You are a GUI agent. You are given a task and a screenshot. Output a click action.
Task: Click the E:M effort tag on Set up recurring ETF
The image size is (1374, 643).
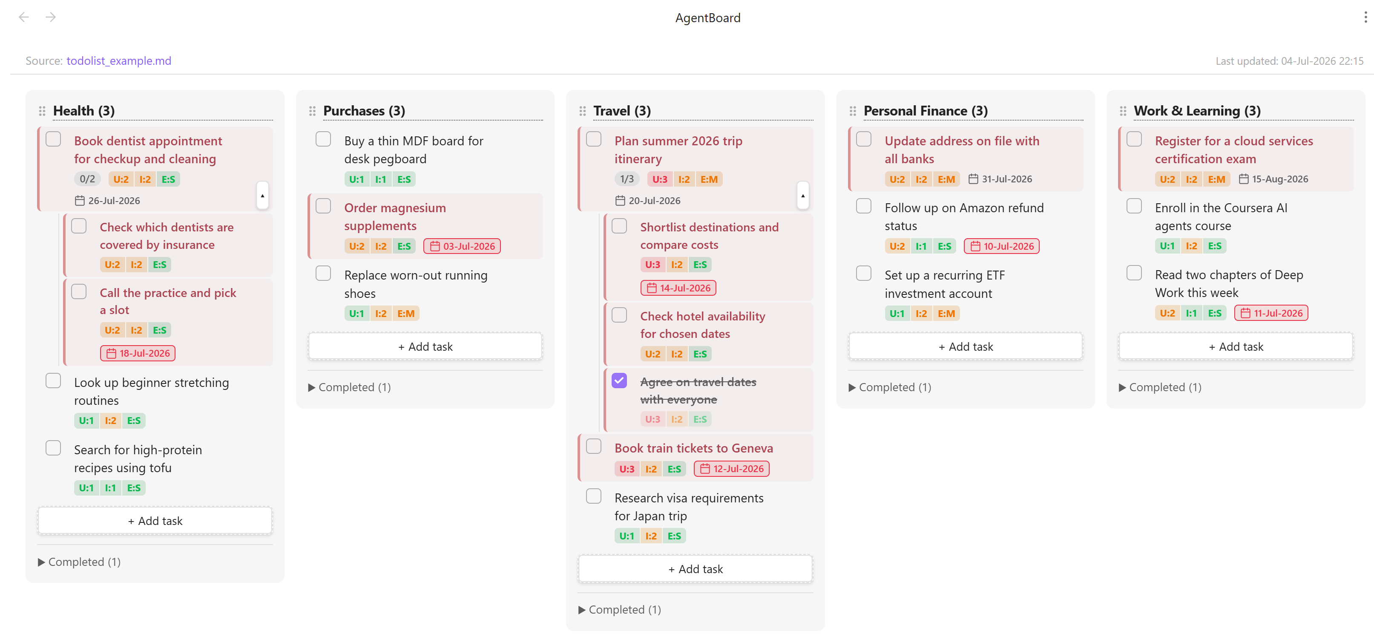946,314
